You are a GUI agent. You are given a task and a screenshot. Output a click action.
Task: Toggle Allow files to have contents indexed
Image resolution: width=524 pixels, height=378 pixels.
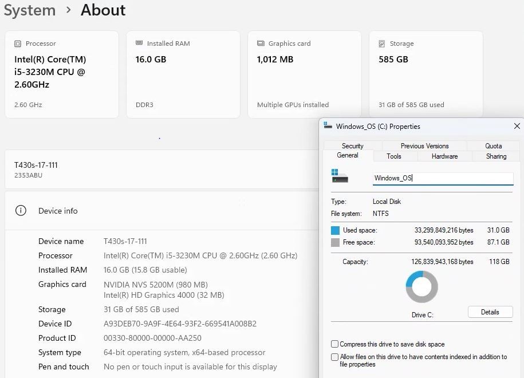334,357
